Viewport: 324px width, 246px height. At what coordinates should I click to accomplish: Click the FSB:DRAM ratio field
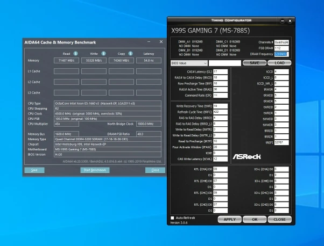tap(281, 48)
